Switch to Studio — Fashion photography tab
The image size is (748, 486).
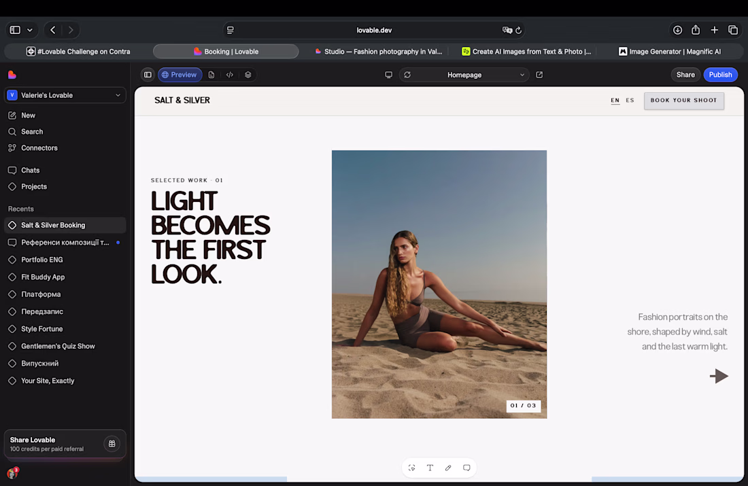[378, 52]
